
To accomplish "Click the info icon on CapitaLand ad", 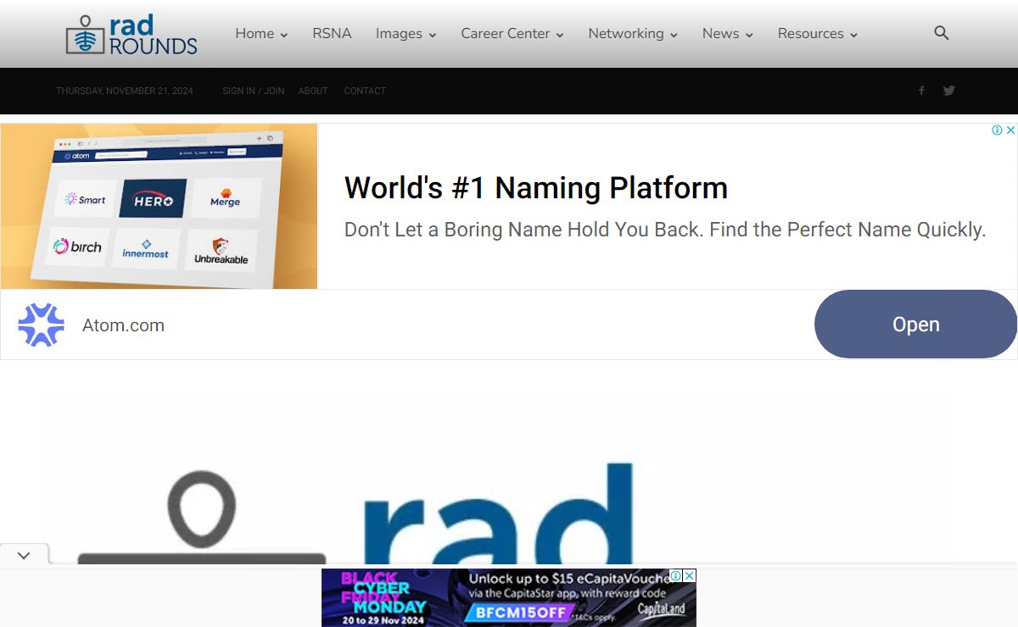I will (x=676, y=575).
